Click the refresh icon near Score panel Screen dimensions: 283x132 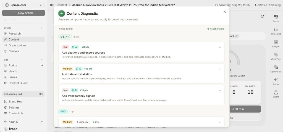pos(263,16)
